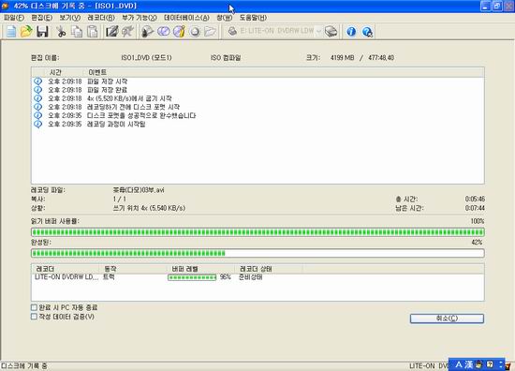
Task: Click the Cut scissors icon
Action: pyautogui.click(x=61, y=32)
